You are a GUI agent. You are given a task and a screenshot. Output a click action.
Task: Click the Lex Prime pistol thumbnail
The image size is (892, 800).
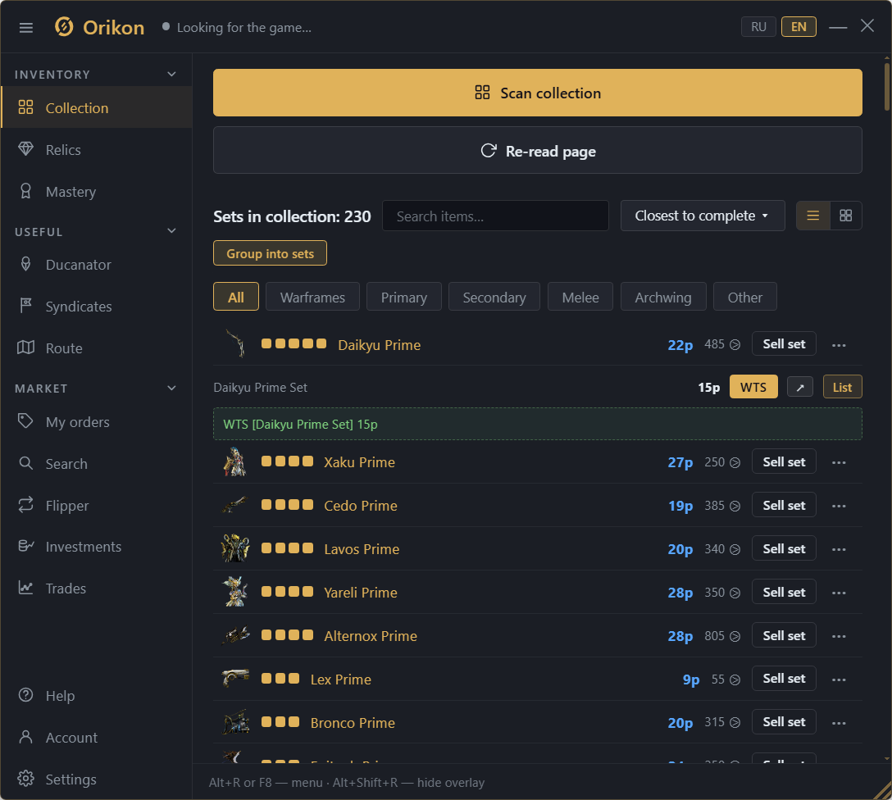pos(235,678)
